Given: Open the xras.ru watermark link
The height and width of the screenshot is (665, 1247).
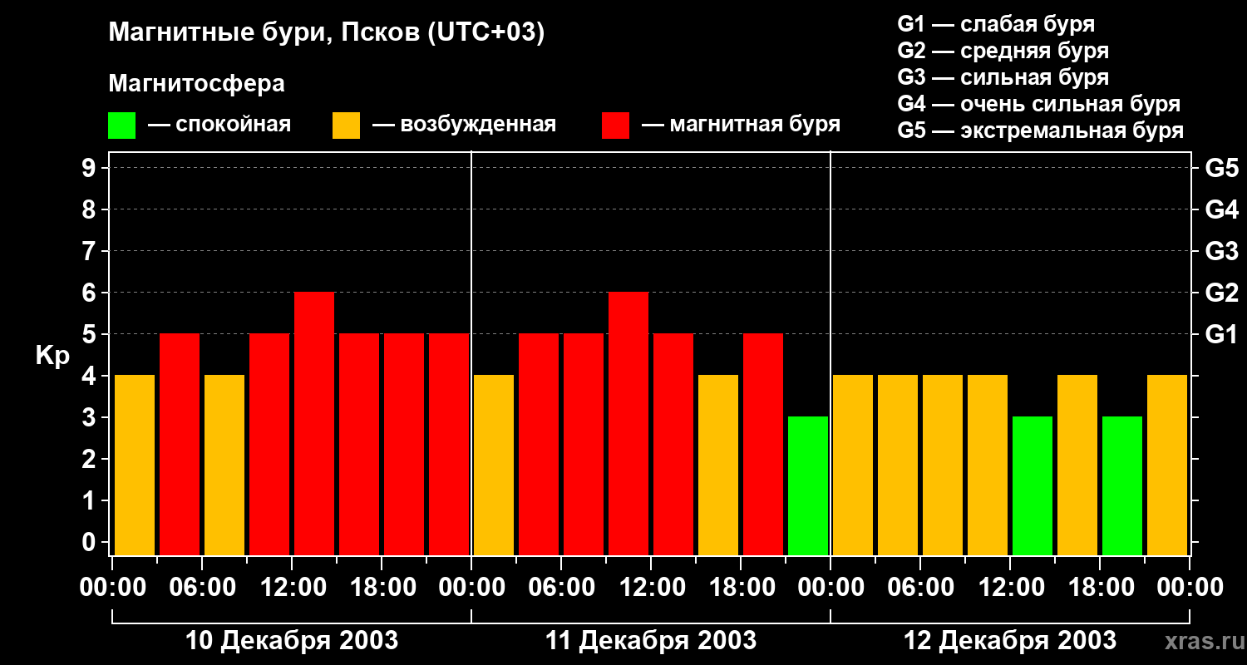Looking at the screenshot, I should tap(1200, 642).
